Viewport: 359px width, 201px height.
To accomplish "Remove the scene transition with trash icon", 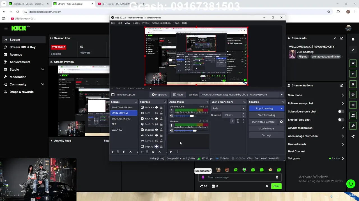I will [238, 121].
